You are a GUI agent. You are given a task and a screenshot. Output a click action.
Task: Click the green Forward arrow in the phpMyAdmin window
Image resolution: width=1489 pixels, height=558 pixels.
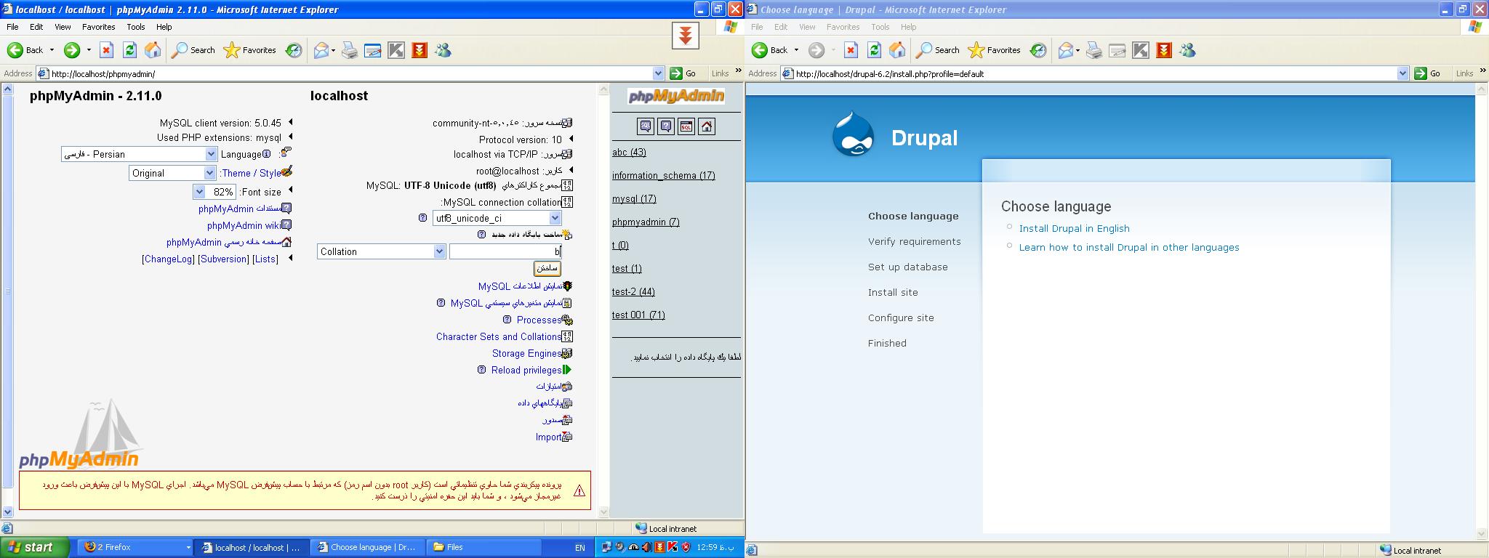coord(72,50)
